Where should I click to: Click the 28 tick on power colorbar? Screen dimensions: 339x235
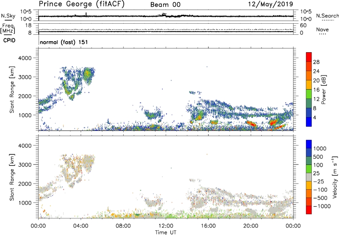[316, 62]
